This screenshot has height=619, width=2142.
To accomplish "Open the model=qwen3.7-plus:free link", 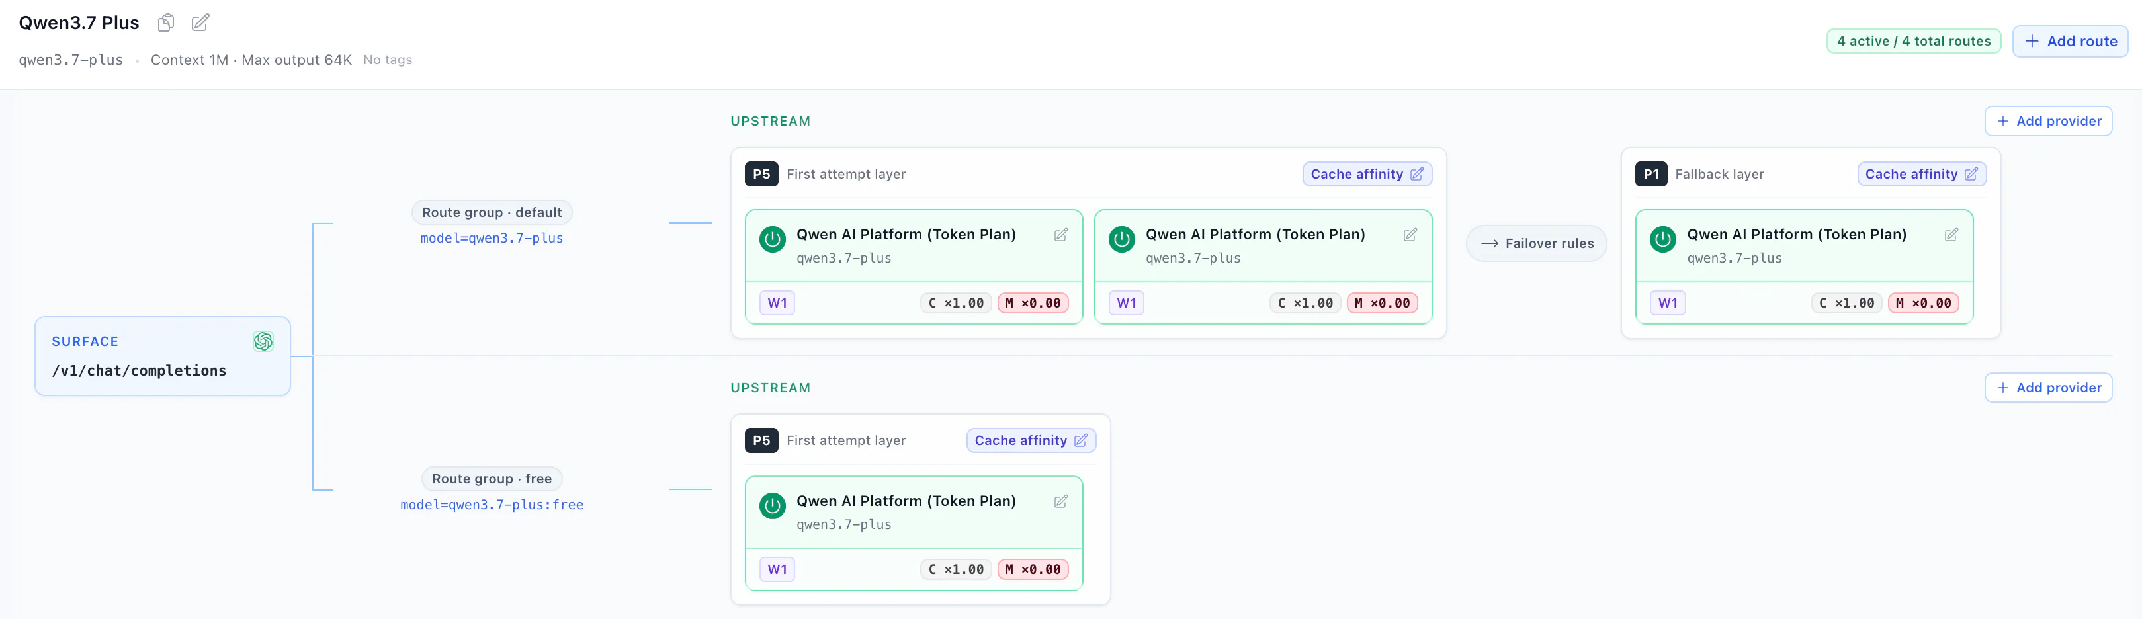I will (x=492, y=505).
